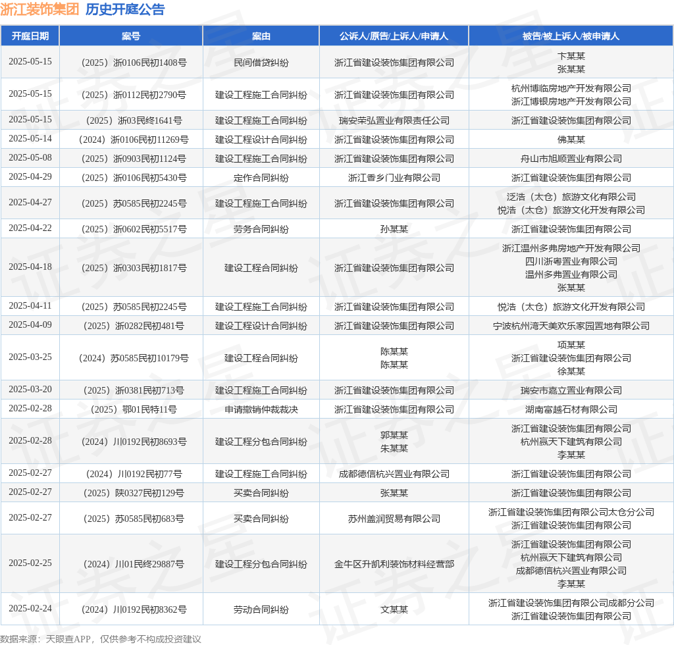
Task: Select the date 2025-05-08
Action: [x=30, y=158]
